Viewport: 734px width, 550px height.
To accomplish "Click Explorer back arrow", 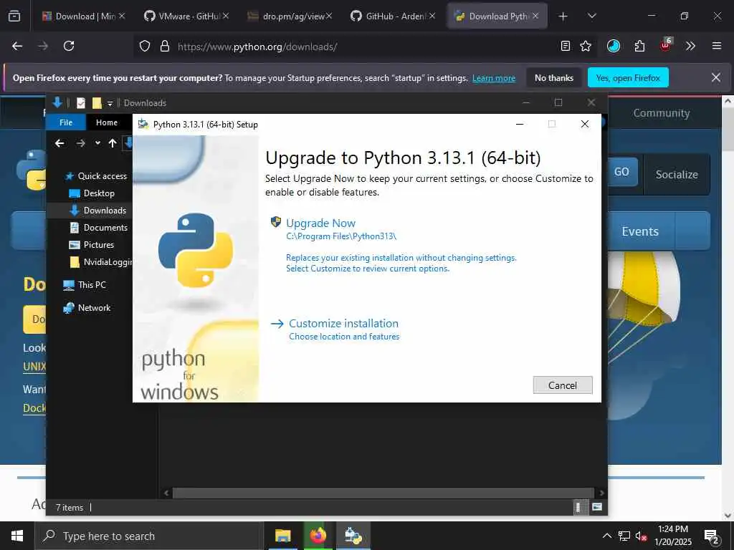I will click(x=59, y=143).
